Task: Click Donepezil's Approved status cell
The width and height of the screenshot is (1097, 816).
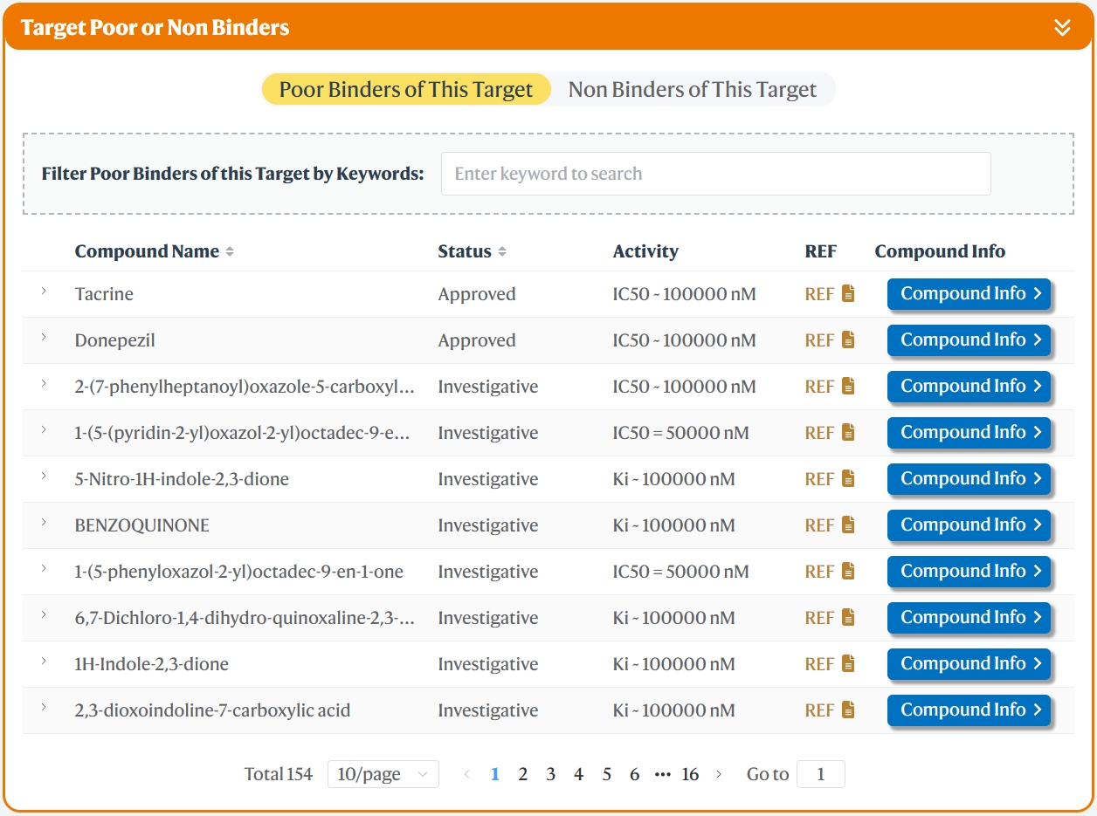Action: tap(477, 340)
